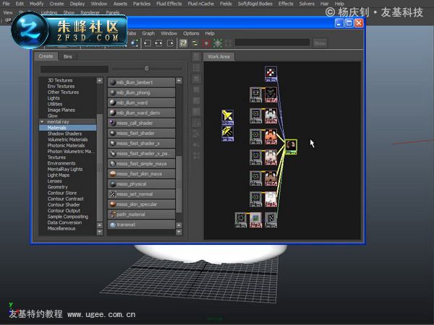This screenshot has height=325, width=434.
Task: Click the red nodes toolbar icon
Action: click(206, 43)
